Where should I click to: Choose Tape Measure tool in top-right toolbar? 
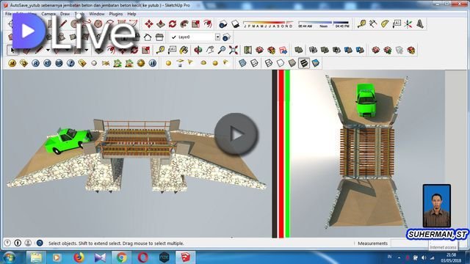[361, 24]
